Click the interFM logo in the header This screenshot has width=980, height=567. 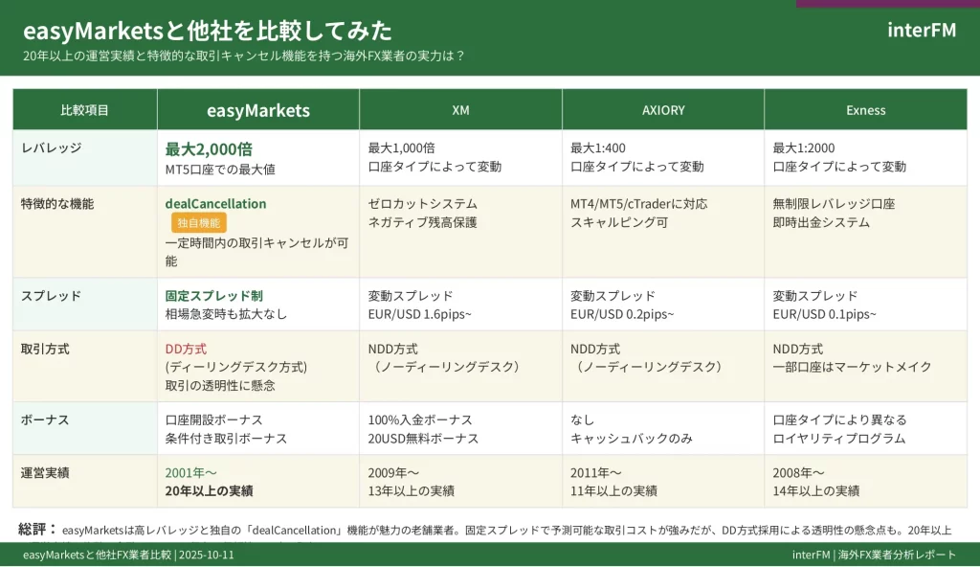921,30
